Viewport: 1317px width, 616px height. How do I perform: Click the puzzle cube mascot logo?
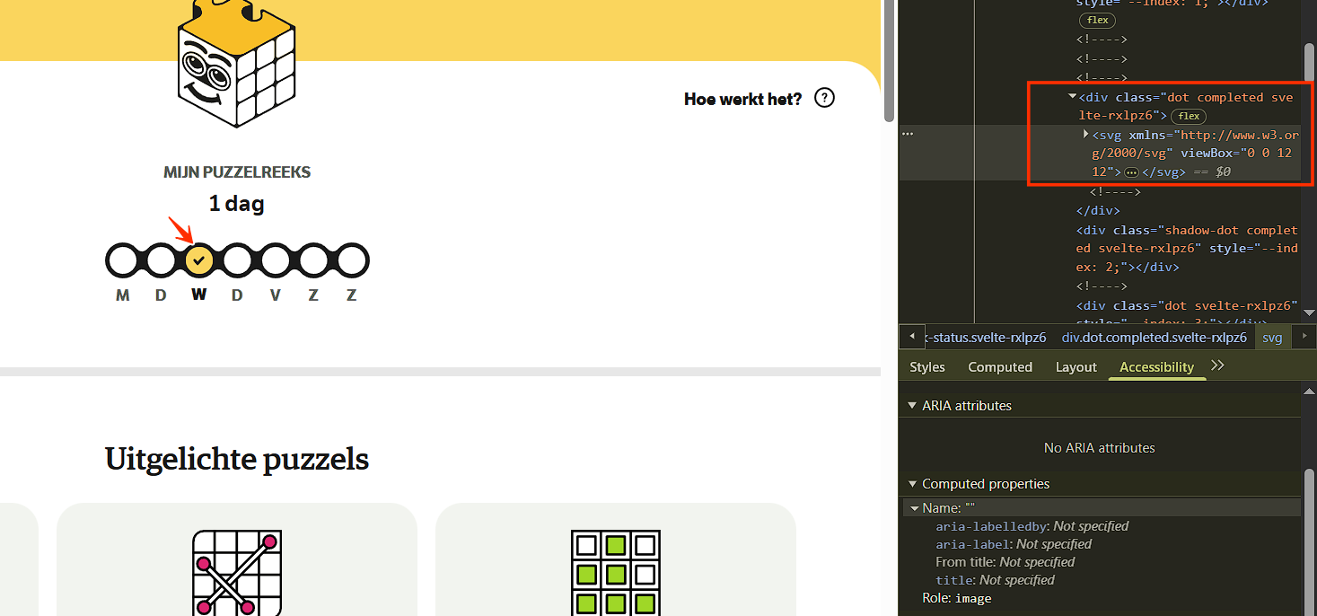tap(236, 63)
